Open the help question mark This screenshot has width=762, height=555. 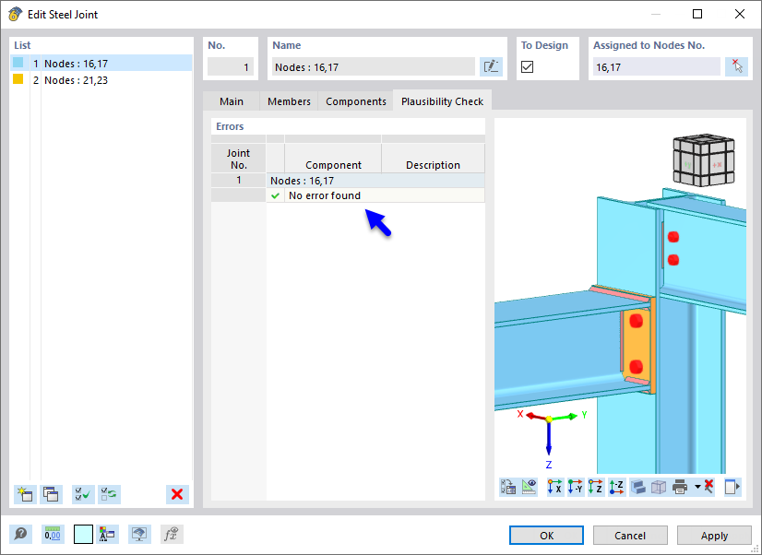21,534
